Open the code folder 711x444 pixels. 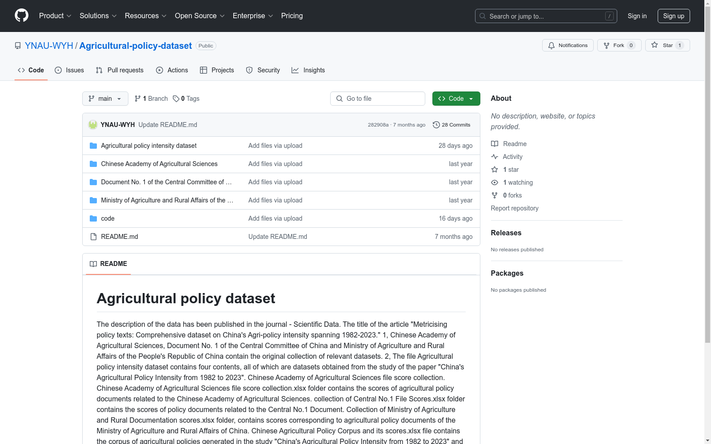(x=108, y=218)
